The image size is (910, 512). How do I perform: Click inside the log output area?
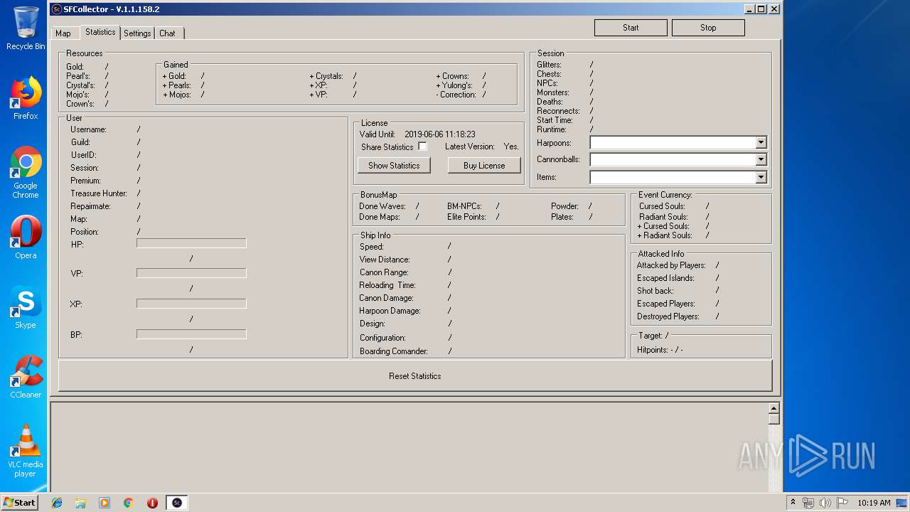pos(409,447)
